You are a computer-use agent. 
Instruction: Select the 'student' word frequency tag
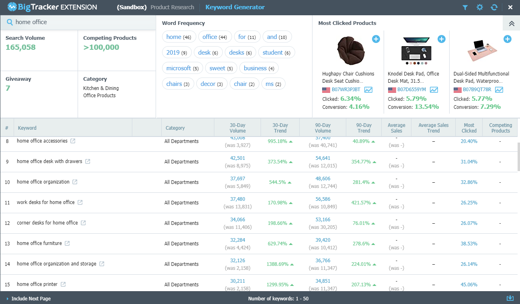[x=277, y=53]
